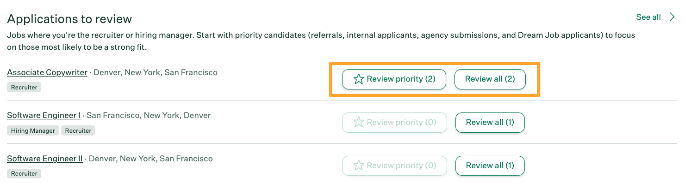This screenshot has height=183, width=685.
Task: Click the Recruiter tag next to Hiring Manager
Action: pos(78,130)
